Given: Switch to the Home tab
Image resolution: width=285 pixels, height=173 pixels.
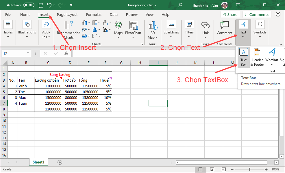Looking at the screenshot, I should [25, 14].
